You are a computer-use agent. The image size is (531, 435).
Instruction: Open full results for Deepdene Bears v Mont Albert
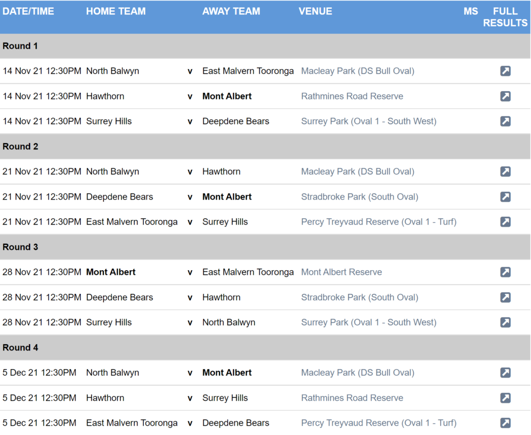[x=505, y=197]
